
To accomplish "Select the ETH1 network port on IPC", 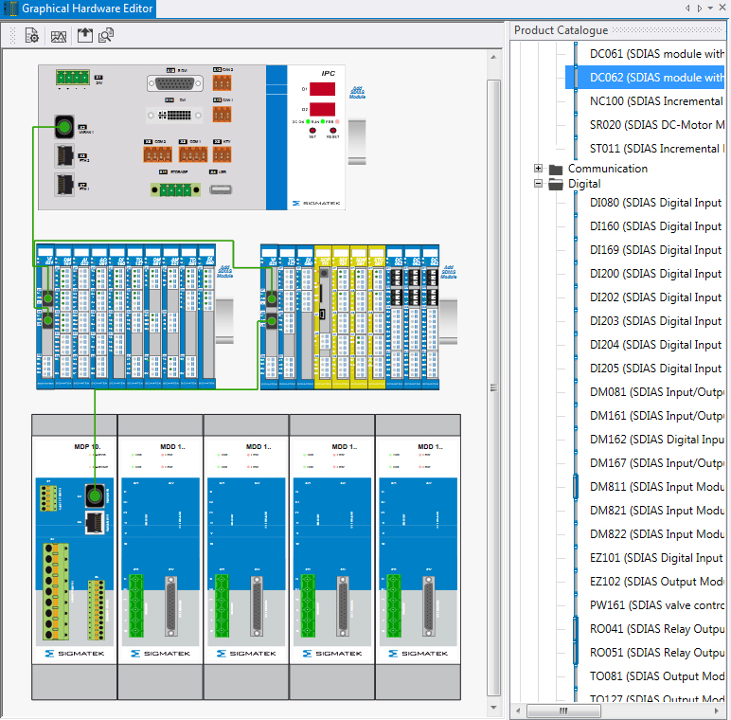I will tap(64, 184).
